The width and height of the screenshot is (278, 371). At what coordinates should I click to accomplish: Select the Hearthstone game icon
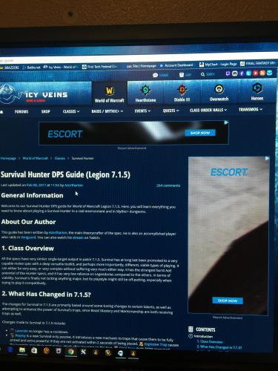pos(145,93)
